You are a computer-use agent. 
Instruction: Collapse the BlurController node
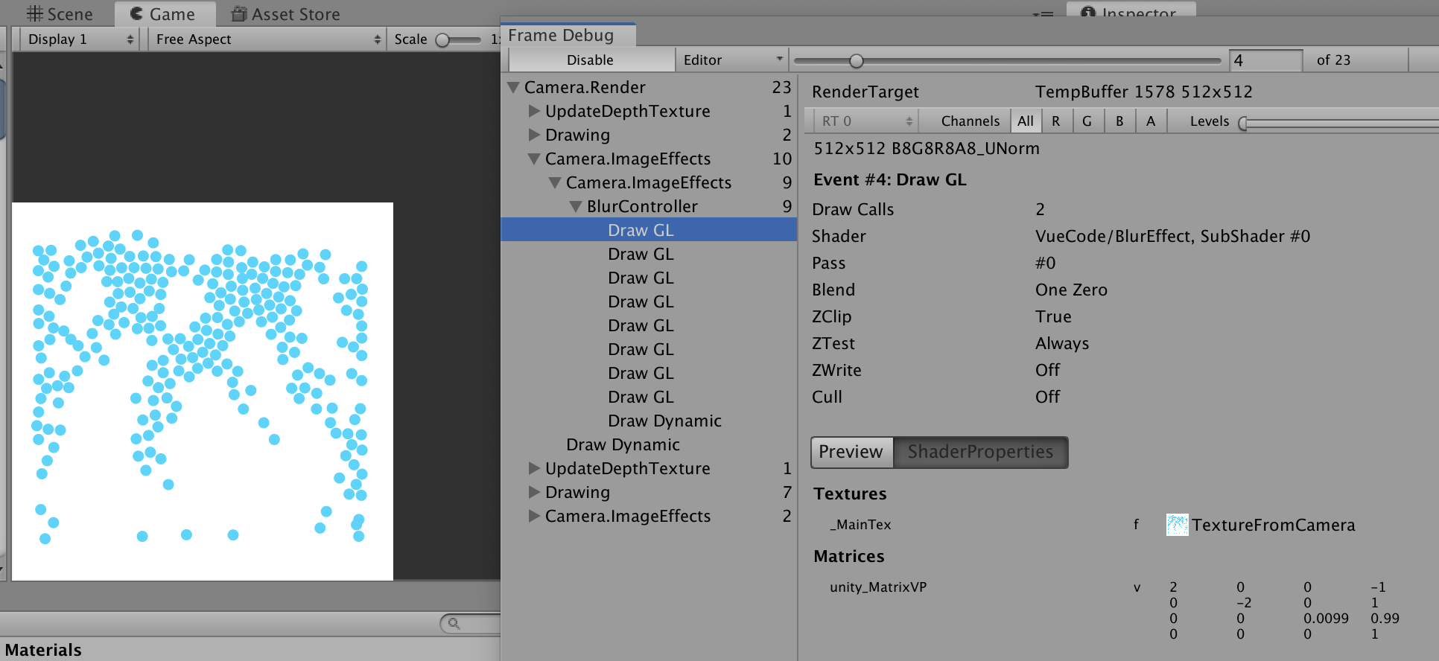coord(576,206)
